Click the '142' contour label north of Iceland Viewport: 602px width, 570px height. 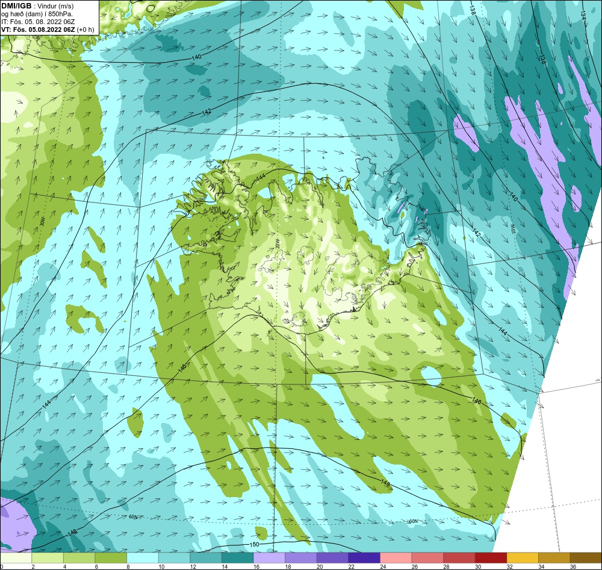(x=206, y=112)
